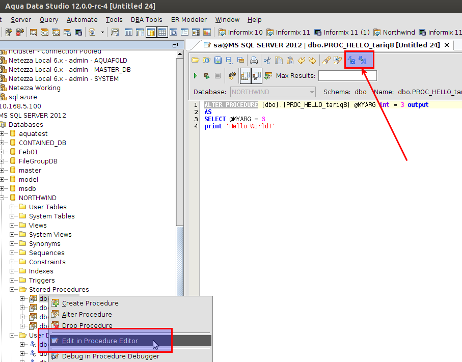Click the Northwind connection button
462x362 pixels.
pyautogui.click(x=394, y=32)
